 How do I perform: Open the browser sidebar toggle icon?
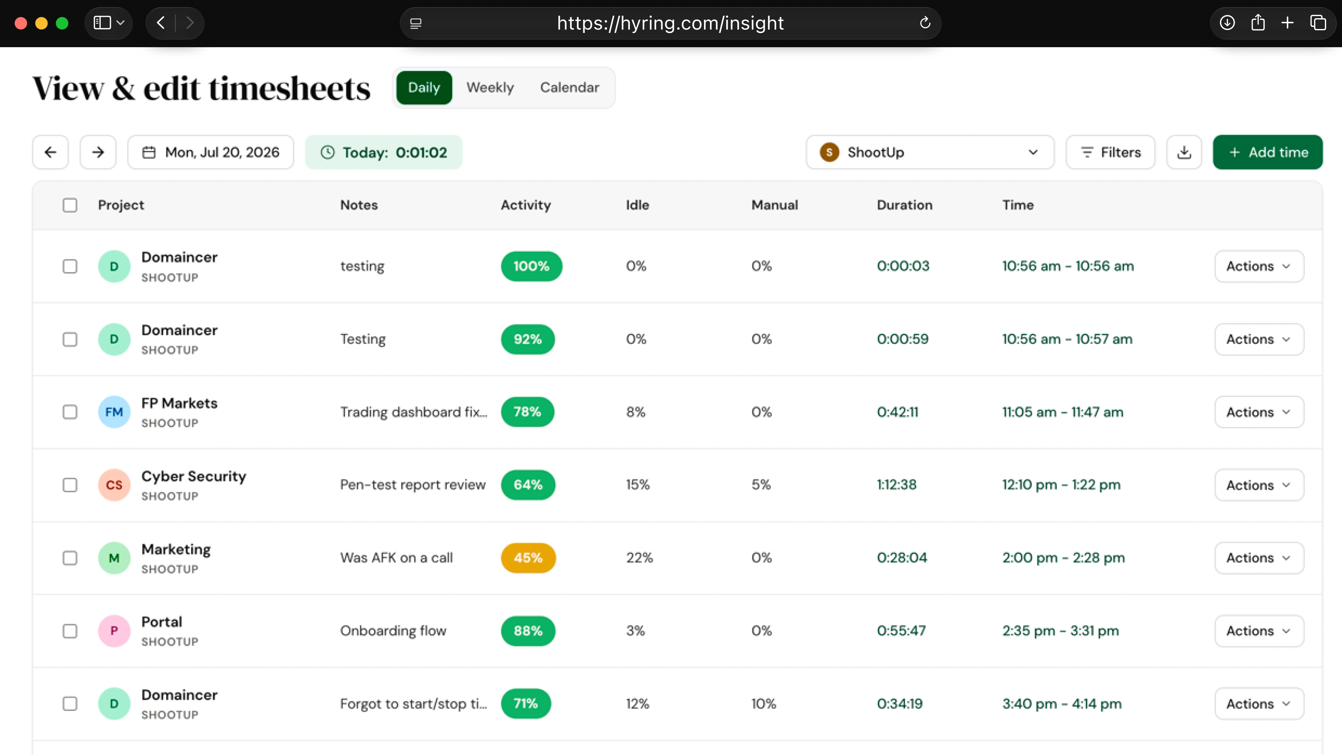pos(102,23)
